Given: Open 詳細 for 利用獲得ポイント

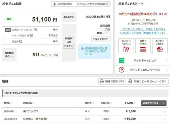Looking at the screenshot, I should (x=56, y=55).
